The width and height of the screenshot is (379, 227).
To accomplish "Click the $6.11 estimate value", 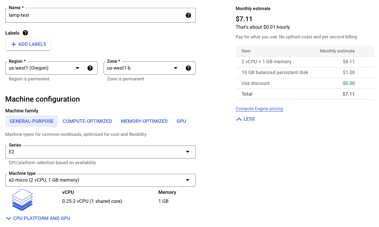I will tap(348, 62).
